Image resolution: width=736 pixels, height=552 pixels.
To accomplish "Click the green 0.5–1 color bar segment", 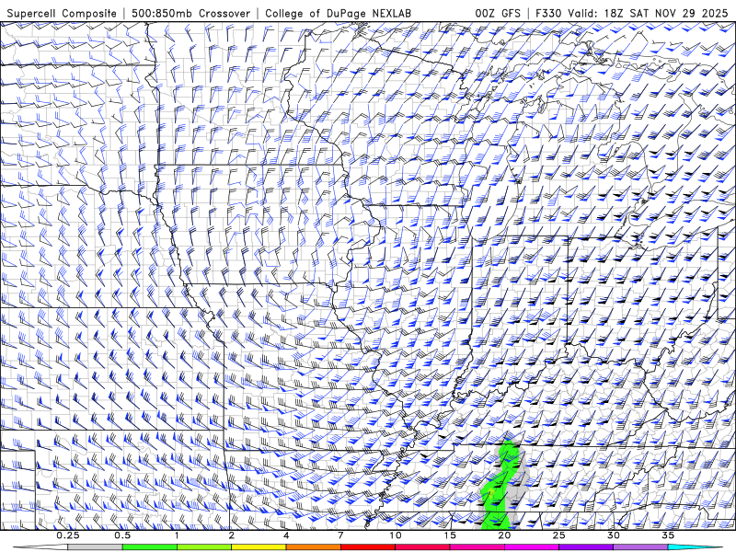I will pos(150,547).
